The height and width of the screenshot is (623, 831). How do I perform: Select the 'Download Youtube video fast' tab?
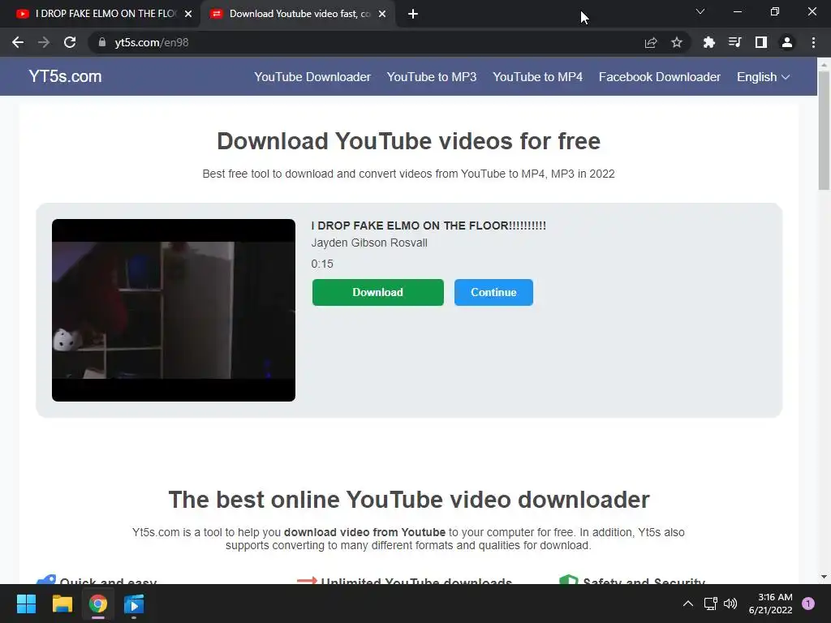pyautogui.click(x=297, y=15)
